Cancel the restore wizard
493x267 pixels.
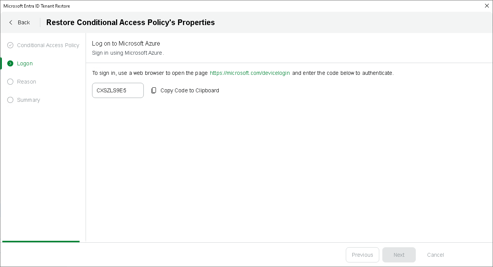[x=435, y=255]
